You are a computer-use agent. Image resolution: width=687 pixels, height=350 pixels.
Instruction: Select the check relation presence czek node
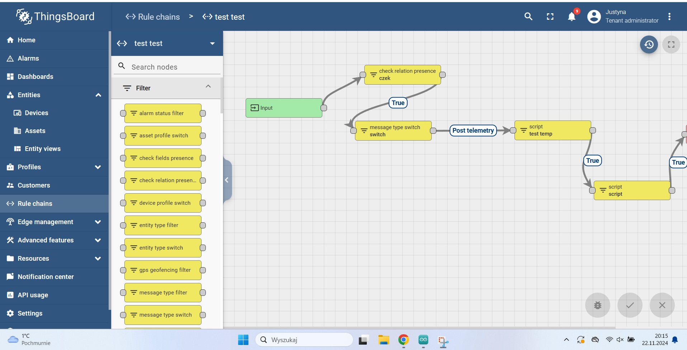(403, 75)
